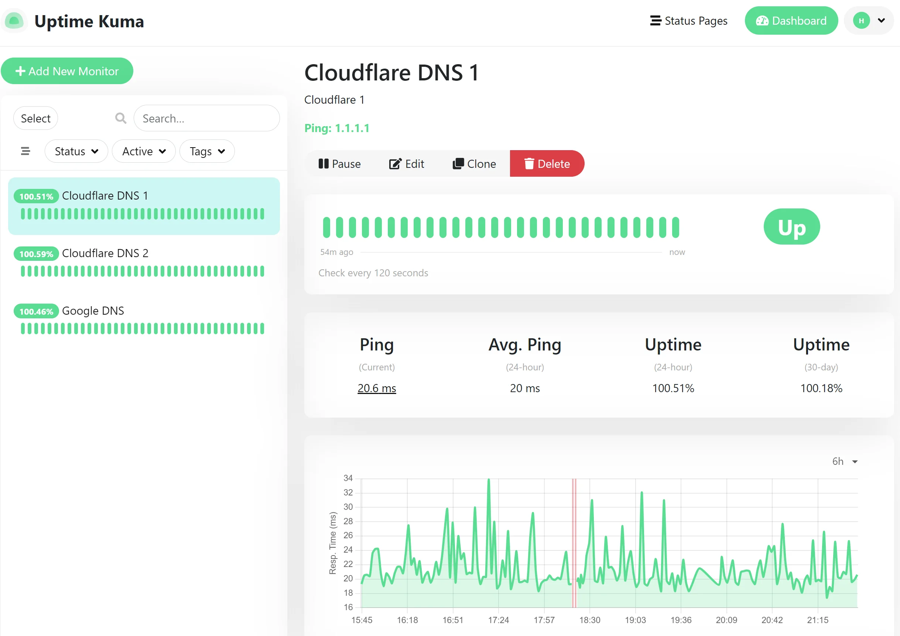Delete the Cloudflare DNS 1 monitor
This screenshot has height=636, width=900.
coord(547,163)
